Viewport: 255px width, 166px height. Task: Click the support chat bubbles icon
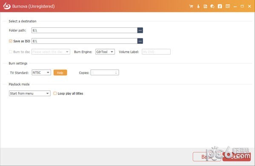tap(212, 6)
